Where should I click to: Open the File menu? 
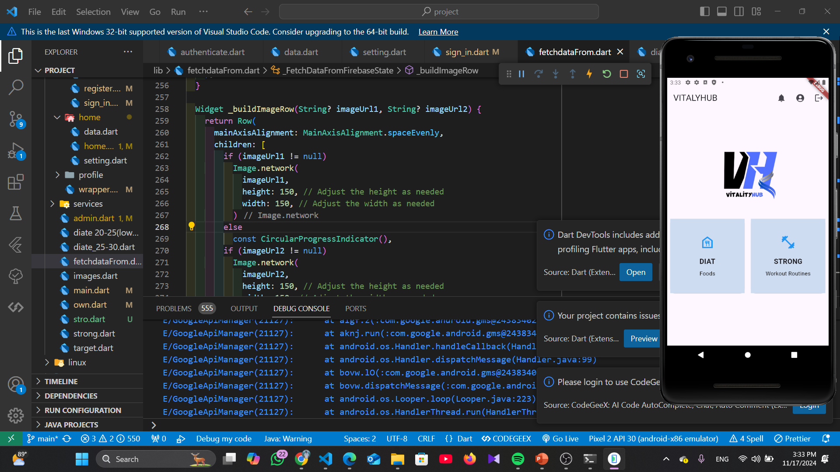click(35, 12)
